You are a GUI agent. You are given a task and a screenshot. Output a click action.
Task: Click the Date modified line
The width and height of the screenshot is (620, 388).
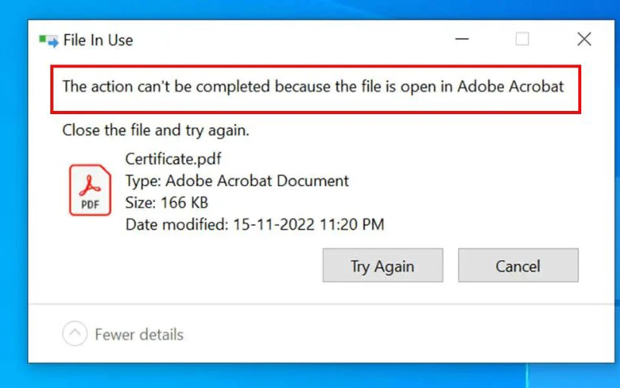pyautogui.click(x=255, y=225)
